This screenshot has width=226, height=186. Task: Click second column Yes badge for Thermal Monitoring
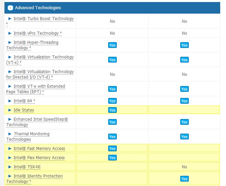pos(184,137)
